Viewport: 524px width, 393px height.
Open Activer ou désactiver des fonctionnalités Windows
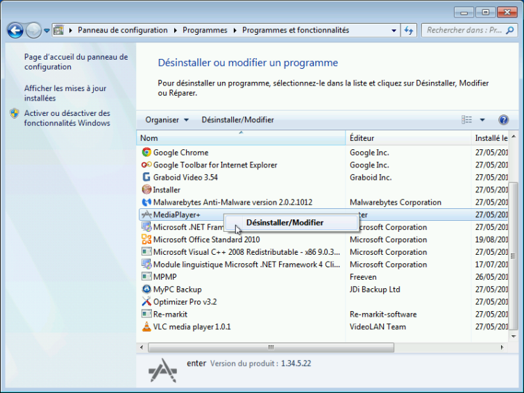click(67, 118)
